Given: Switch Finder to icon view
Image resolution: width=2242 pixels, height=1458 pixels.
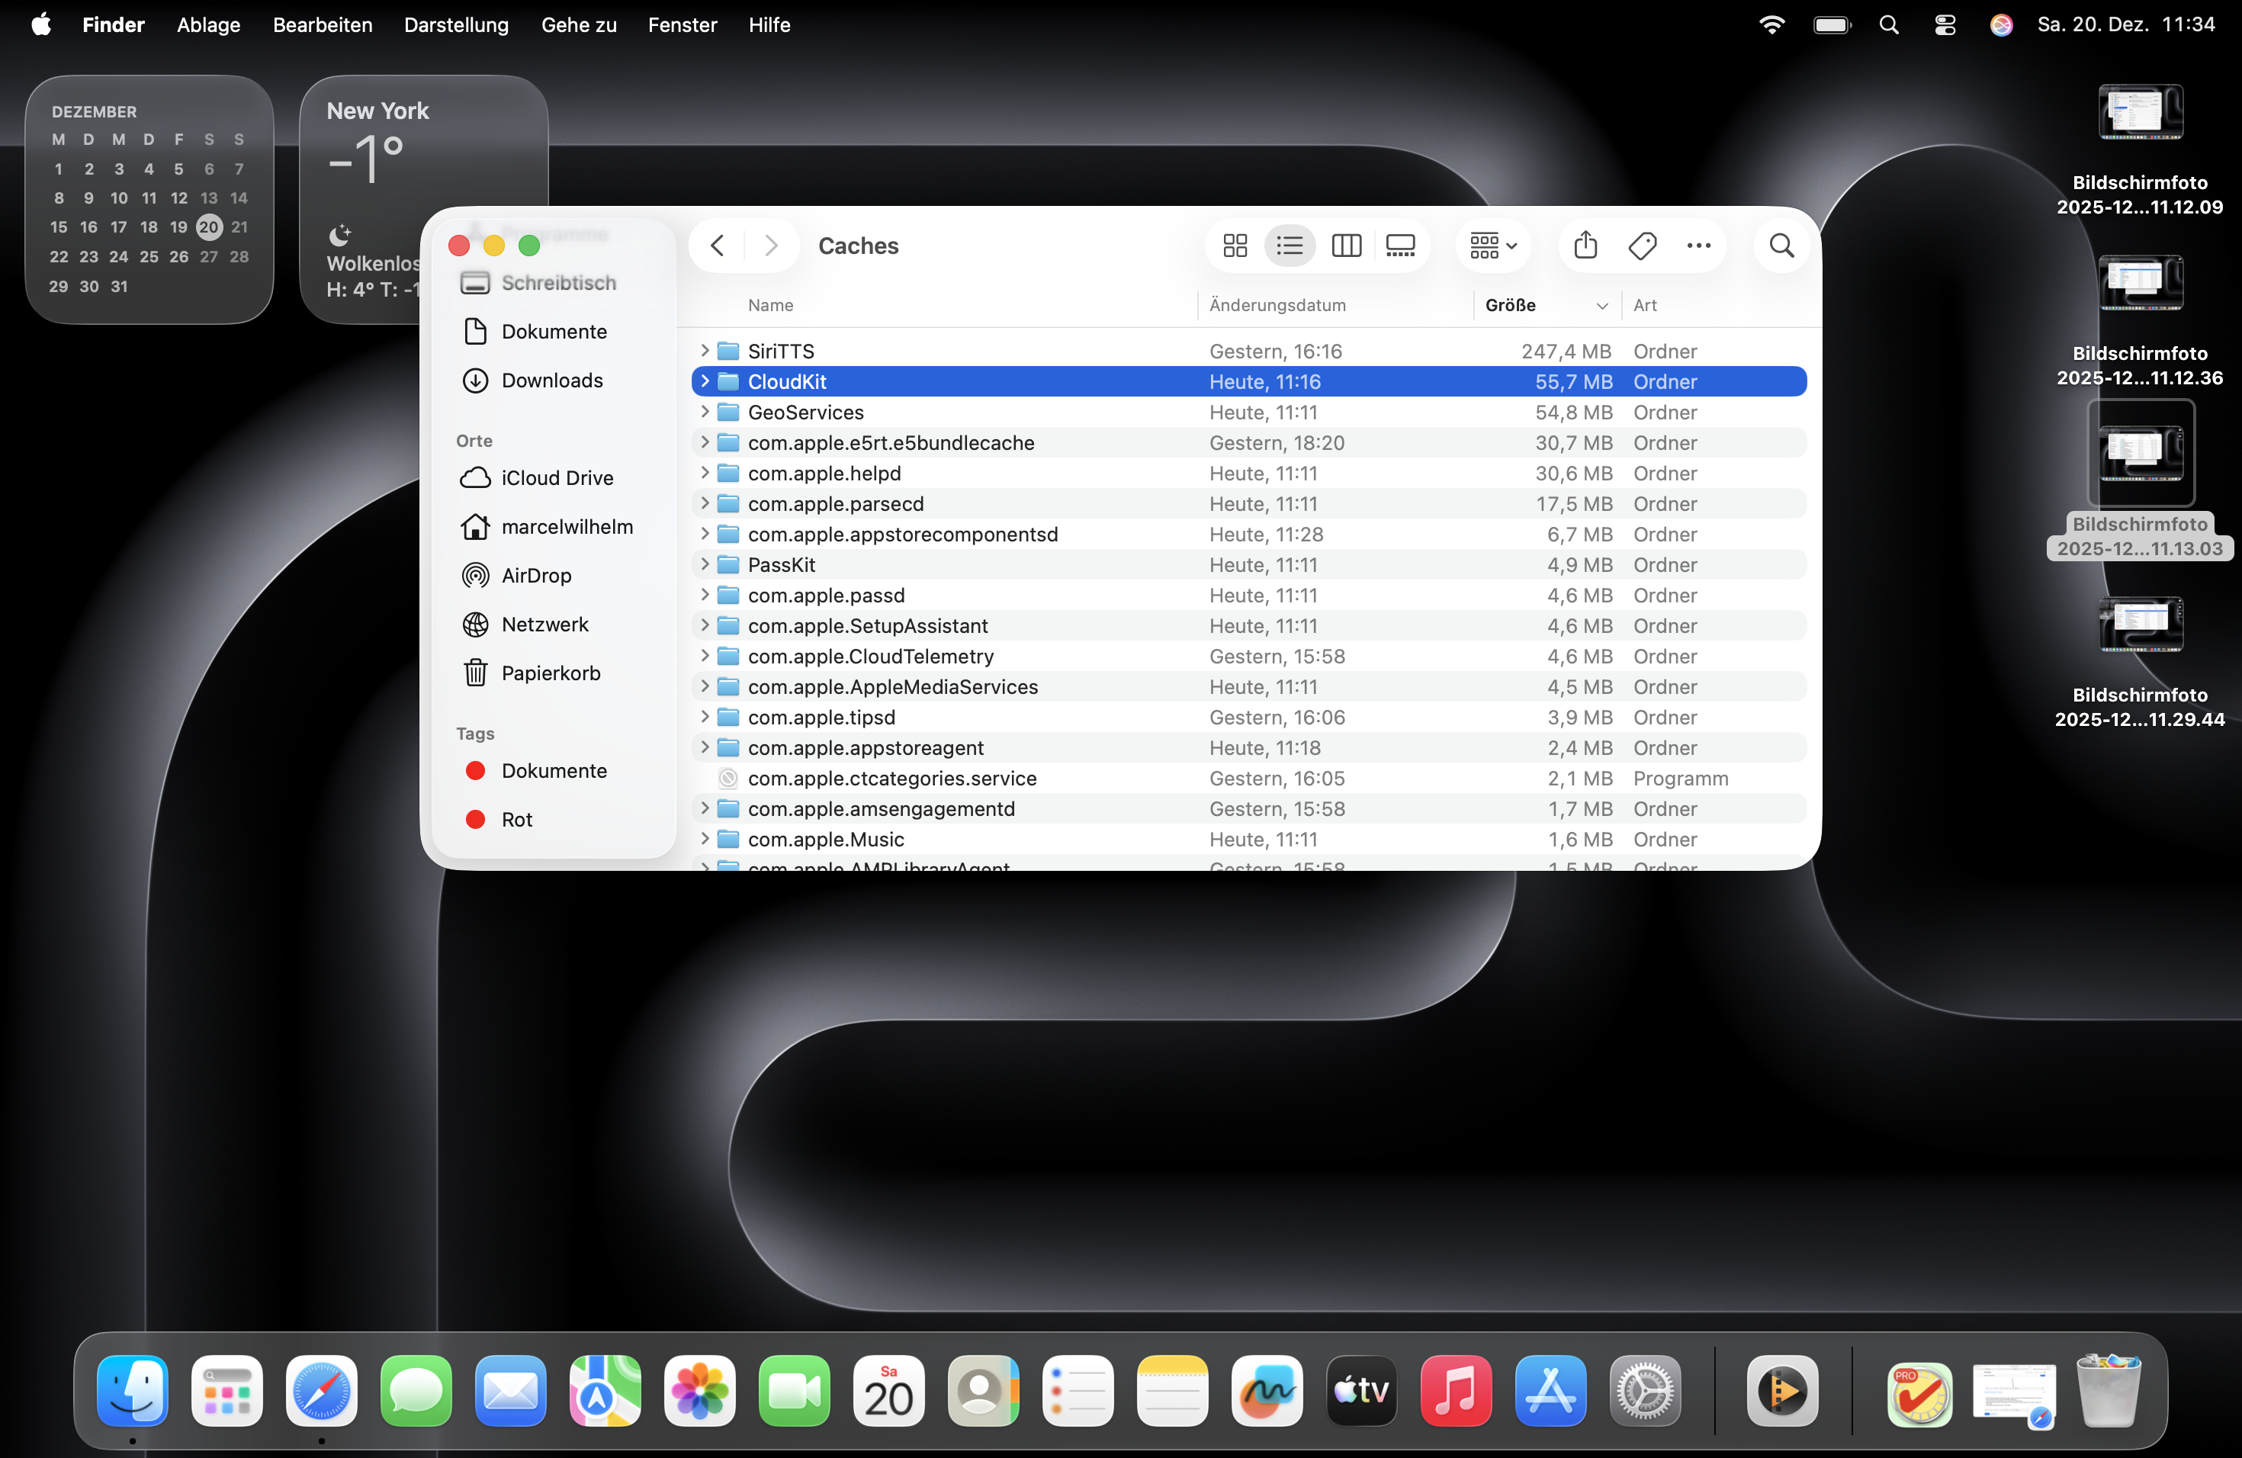Looking at the screenshot, I should [1234, 246].
